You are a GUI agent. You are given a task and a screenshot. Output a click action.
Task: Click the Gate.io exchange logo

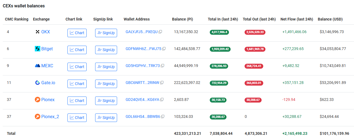click(x=38, y=83)
